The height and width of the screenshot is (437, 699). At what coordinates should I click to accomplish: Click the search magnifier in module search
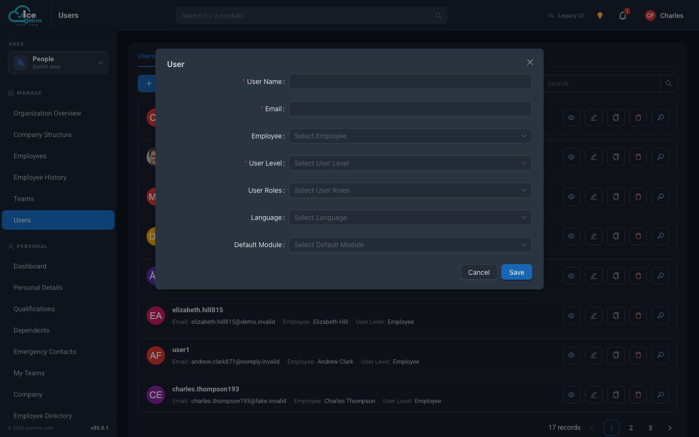click(x=438, y=16)
